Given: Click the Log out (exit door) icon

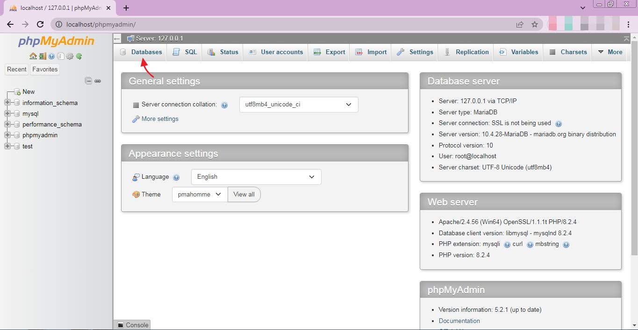Looking at the screenshot, I should click(x=43, y=56).
